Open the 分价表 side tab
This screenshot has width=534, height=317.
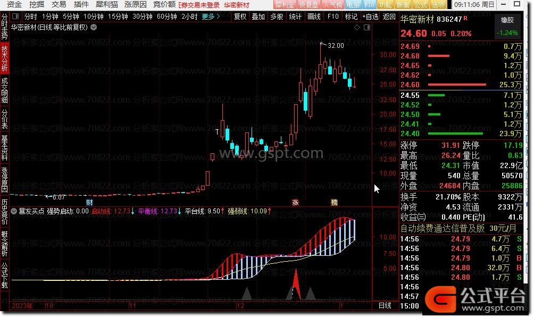coord(4,119)
